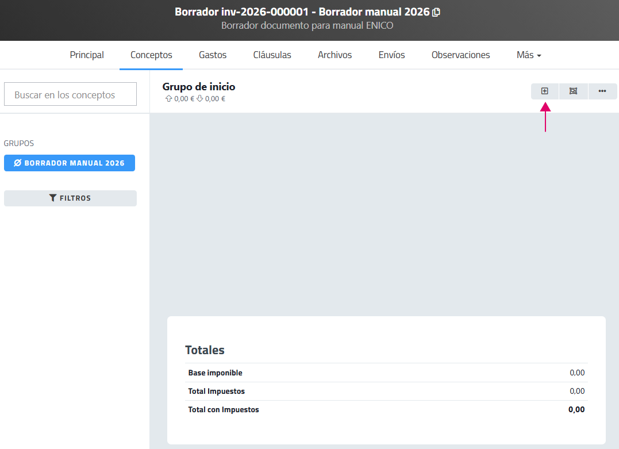Open the Filtros panel
619x449 pixels.
click(70, 198)
